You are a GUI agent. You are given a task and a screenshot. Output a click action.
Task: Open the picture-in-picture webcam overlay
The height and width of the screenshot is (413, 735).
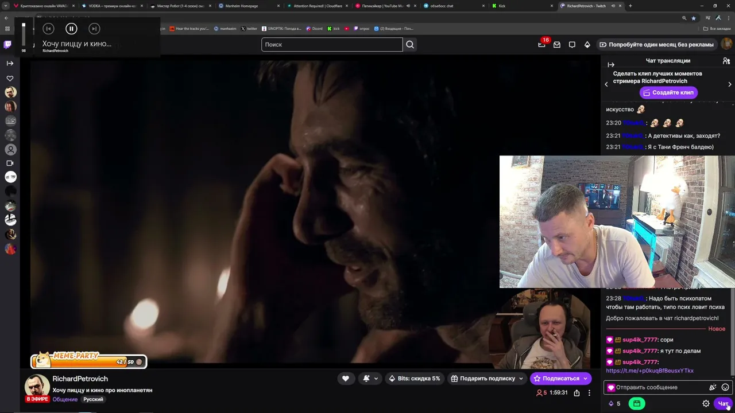click(617, 221)
